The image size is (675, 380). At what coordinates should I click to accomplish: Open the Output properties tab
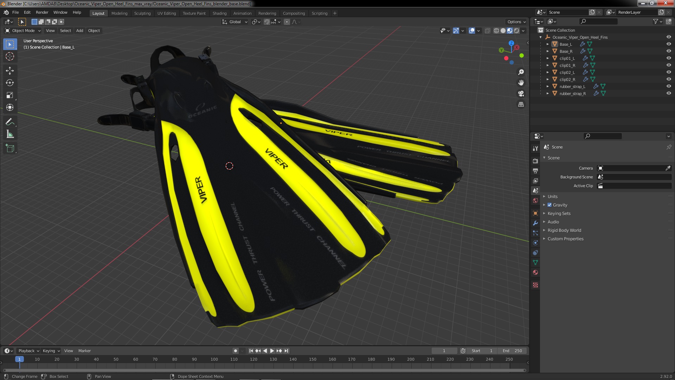(535, 171)
